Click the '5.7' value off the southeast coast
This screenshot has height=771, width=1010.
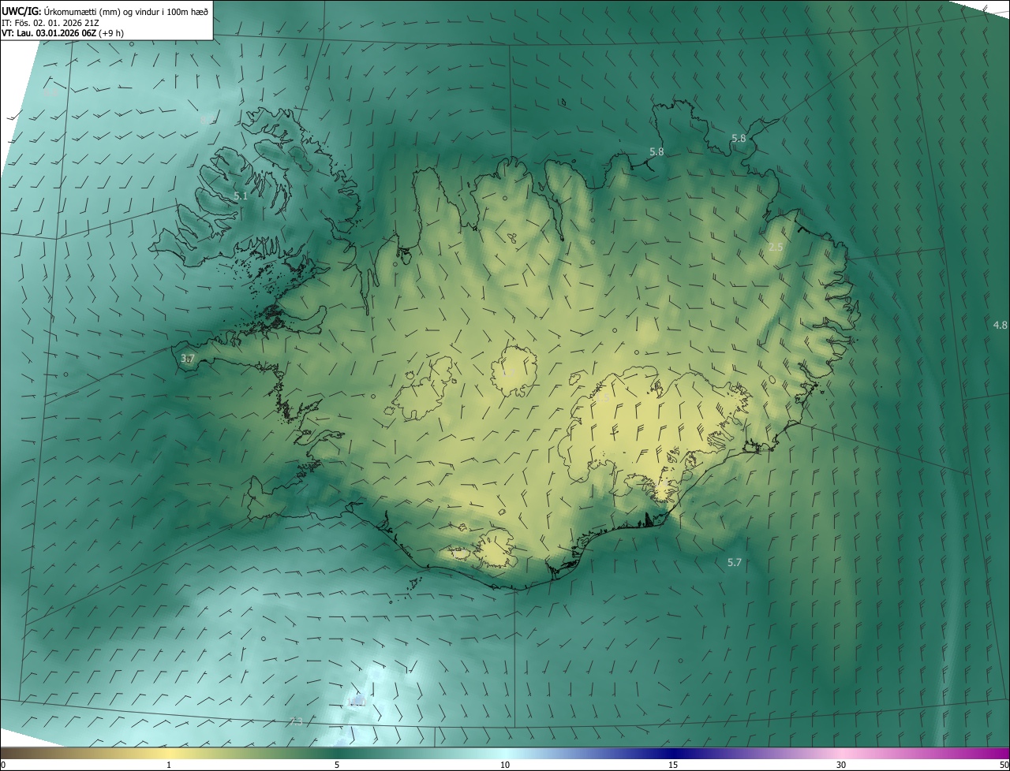pos(735,562)
